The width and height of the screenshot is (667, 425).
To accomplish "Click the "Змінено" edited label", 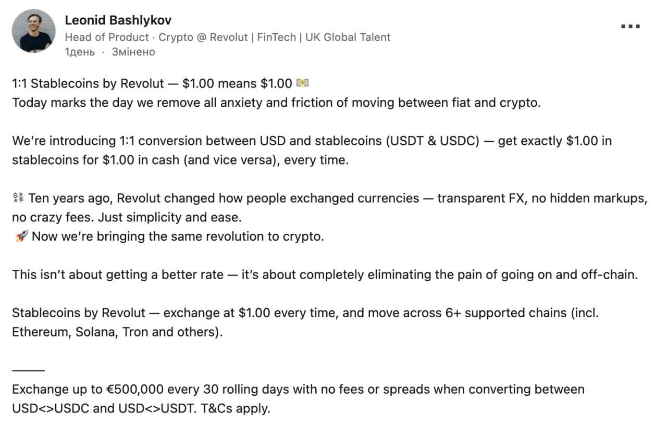I will [133, 52].
